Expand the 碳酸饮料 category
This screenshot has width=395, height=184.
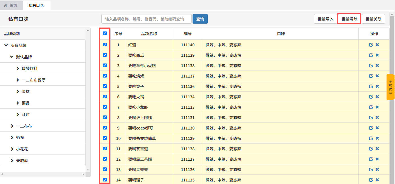pos(18,68)
